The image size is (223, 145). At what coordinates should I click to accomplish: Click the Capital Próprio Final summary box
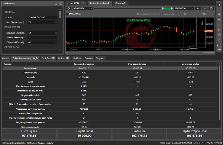tap(194, 134)
